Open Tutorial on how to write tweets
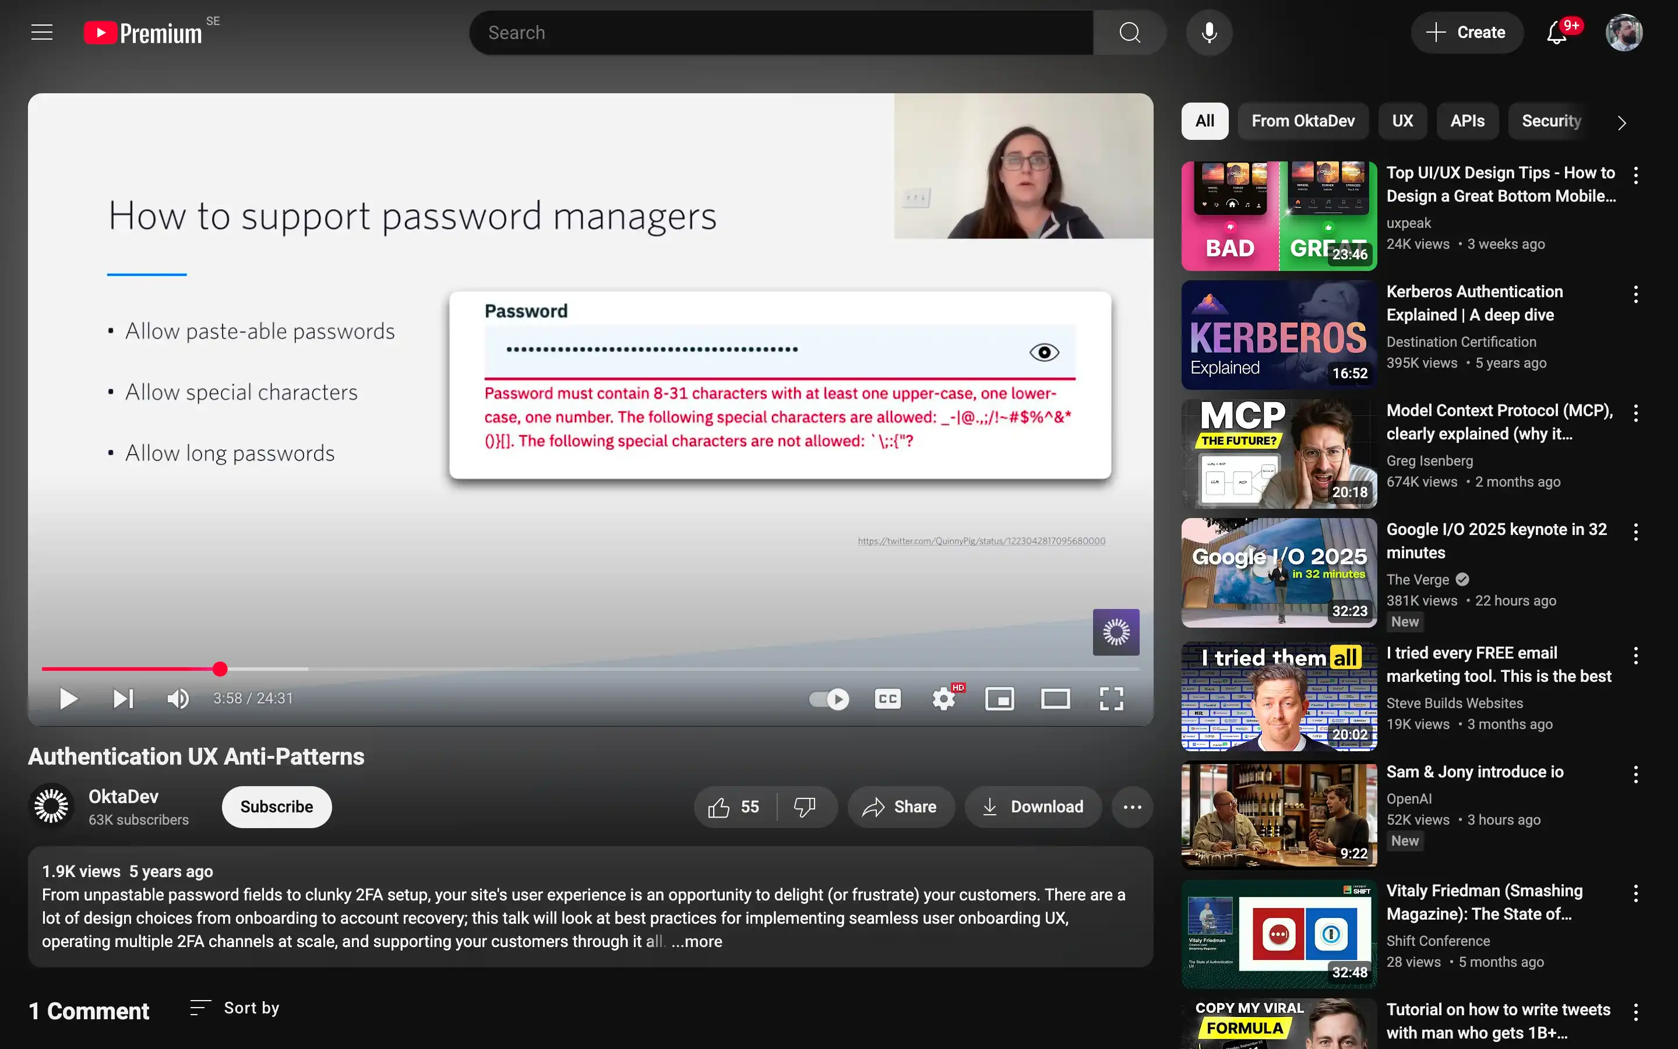This screenshot has width=1678, height=1049. 1498,1021
